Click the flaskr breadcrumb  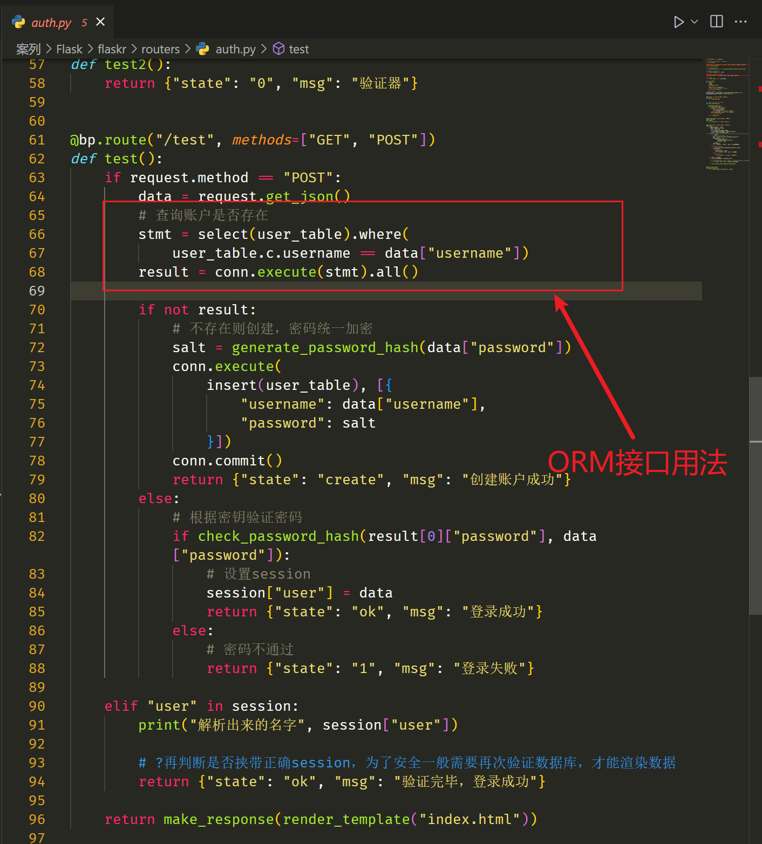(x=112, y=49)
